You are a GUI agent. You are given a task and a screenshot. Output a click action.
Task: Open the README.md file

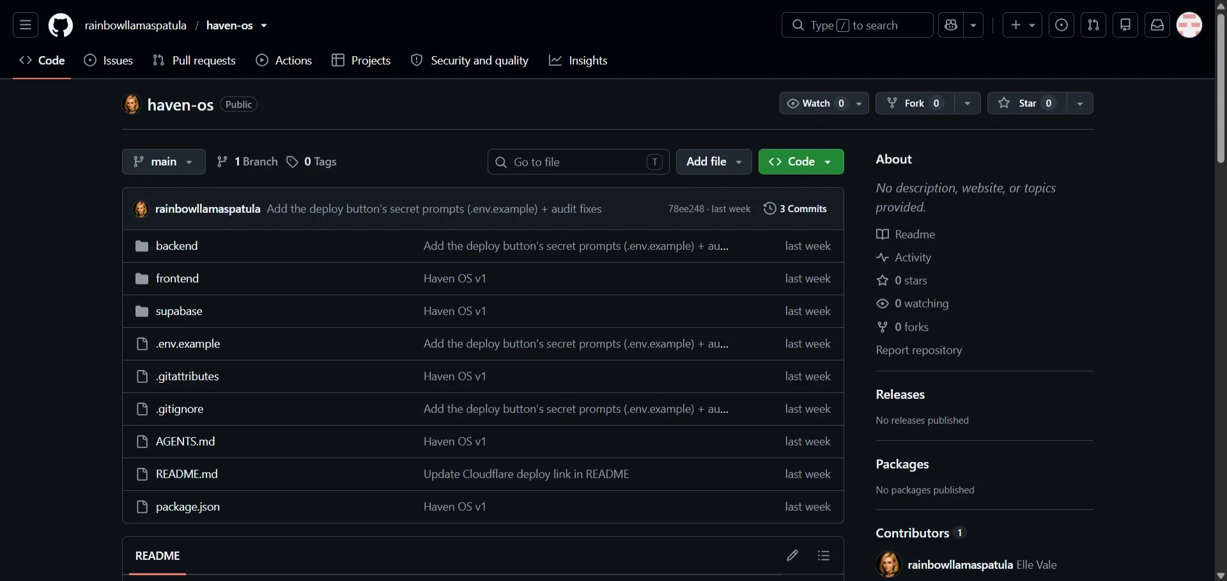(187, 474)
